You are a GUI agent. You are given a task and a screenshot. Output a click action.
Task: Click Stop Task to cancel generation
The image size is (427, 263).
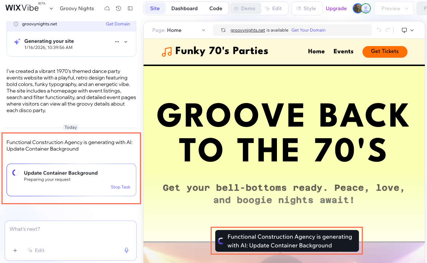(120, 187)
